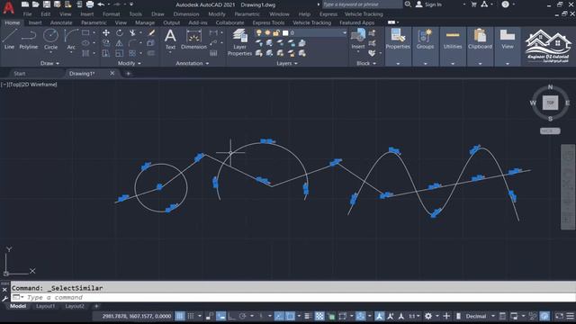Expand the Block panel
Viewport: 576px width, 324px height.
tap(366, 63)
